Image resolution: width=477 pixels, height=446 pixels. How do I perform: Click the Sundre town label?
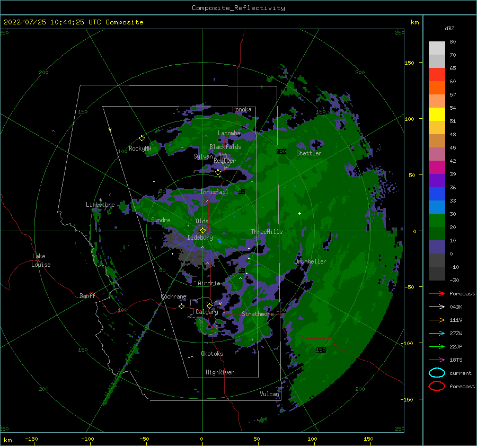click(161, 220)
